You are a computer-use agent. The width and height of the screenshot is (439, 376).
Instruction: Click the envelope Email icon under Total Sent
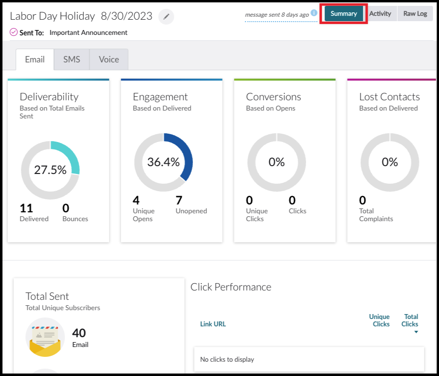pos(45,337)
